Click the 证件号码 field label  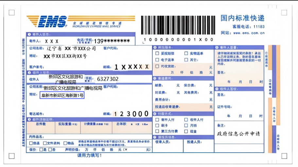click(224, 107)
